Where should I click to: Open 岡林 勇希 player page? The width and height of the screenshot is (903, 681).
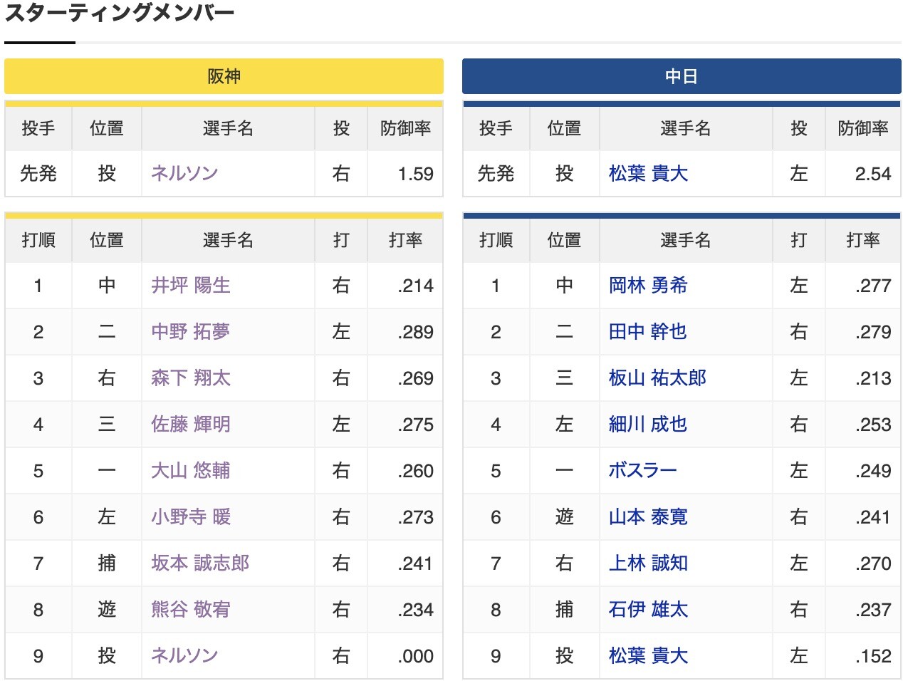point(648,285)
